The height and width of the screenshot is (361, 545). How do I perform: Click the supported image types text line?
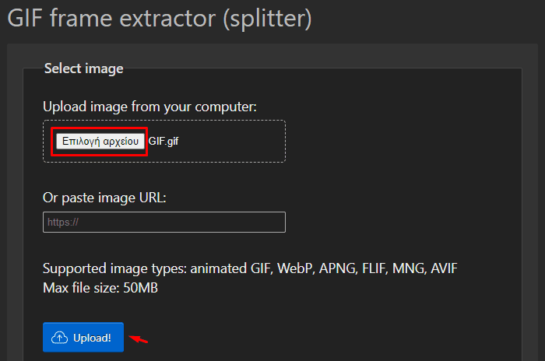tap(250, 268)
